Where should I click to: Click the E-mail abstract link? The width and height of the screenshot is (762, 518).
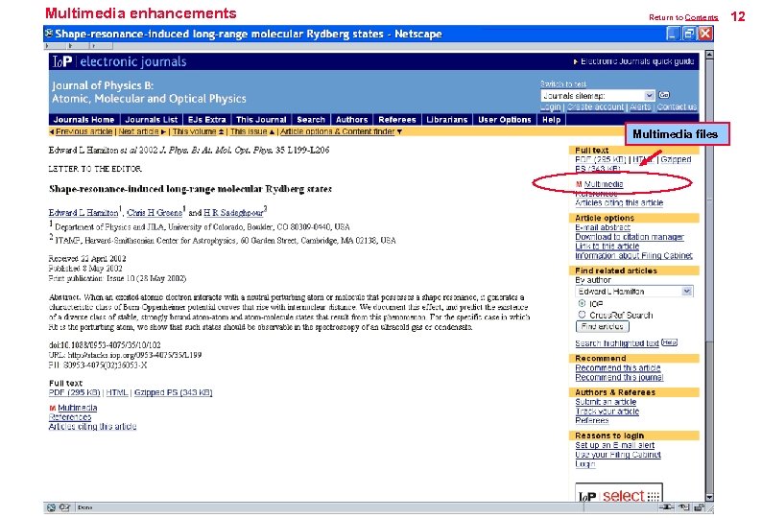[603, 227]
